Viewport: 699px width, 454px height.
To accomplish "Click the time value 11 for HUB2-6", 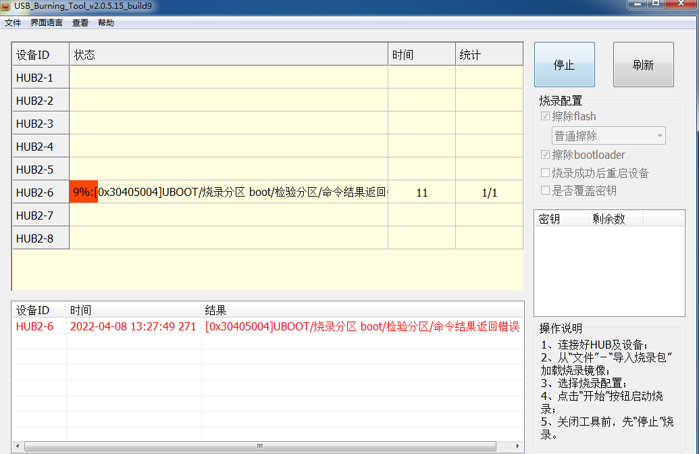I will (421, 193).
